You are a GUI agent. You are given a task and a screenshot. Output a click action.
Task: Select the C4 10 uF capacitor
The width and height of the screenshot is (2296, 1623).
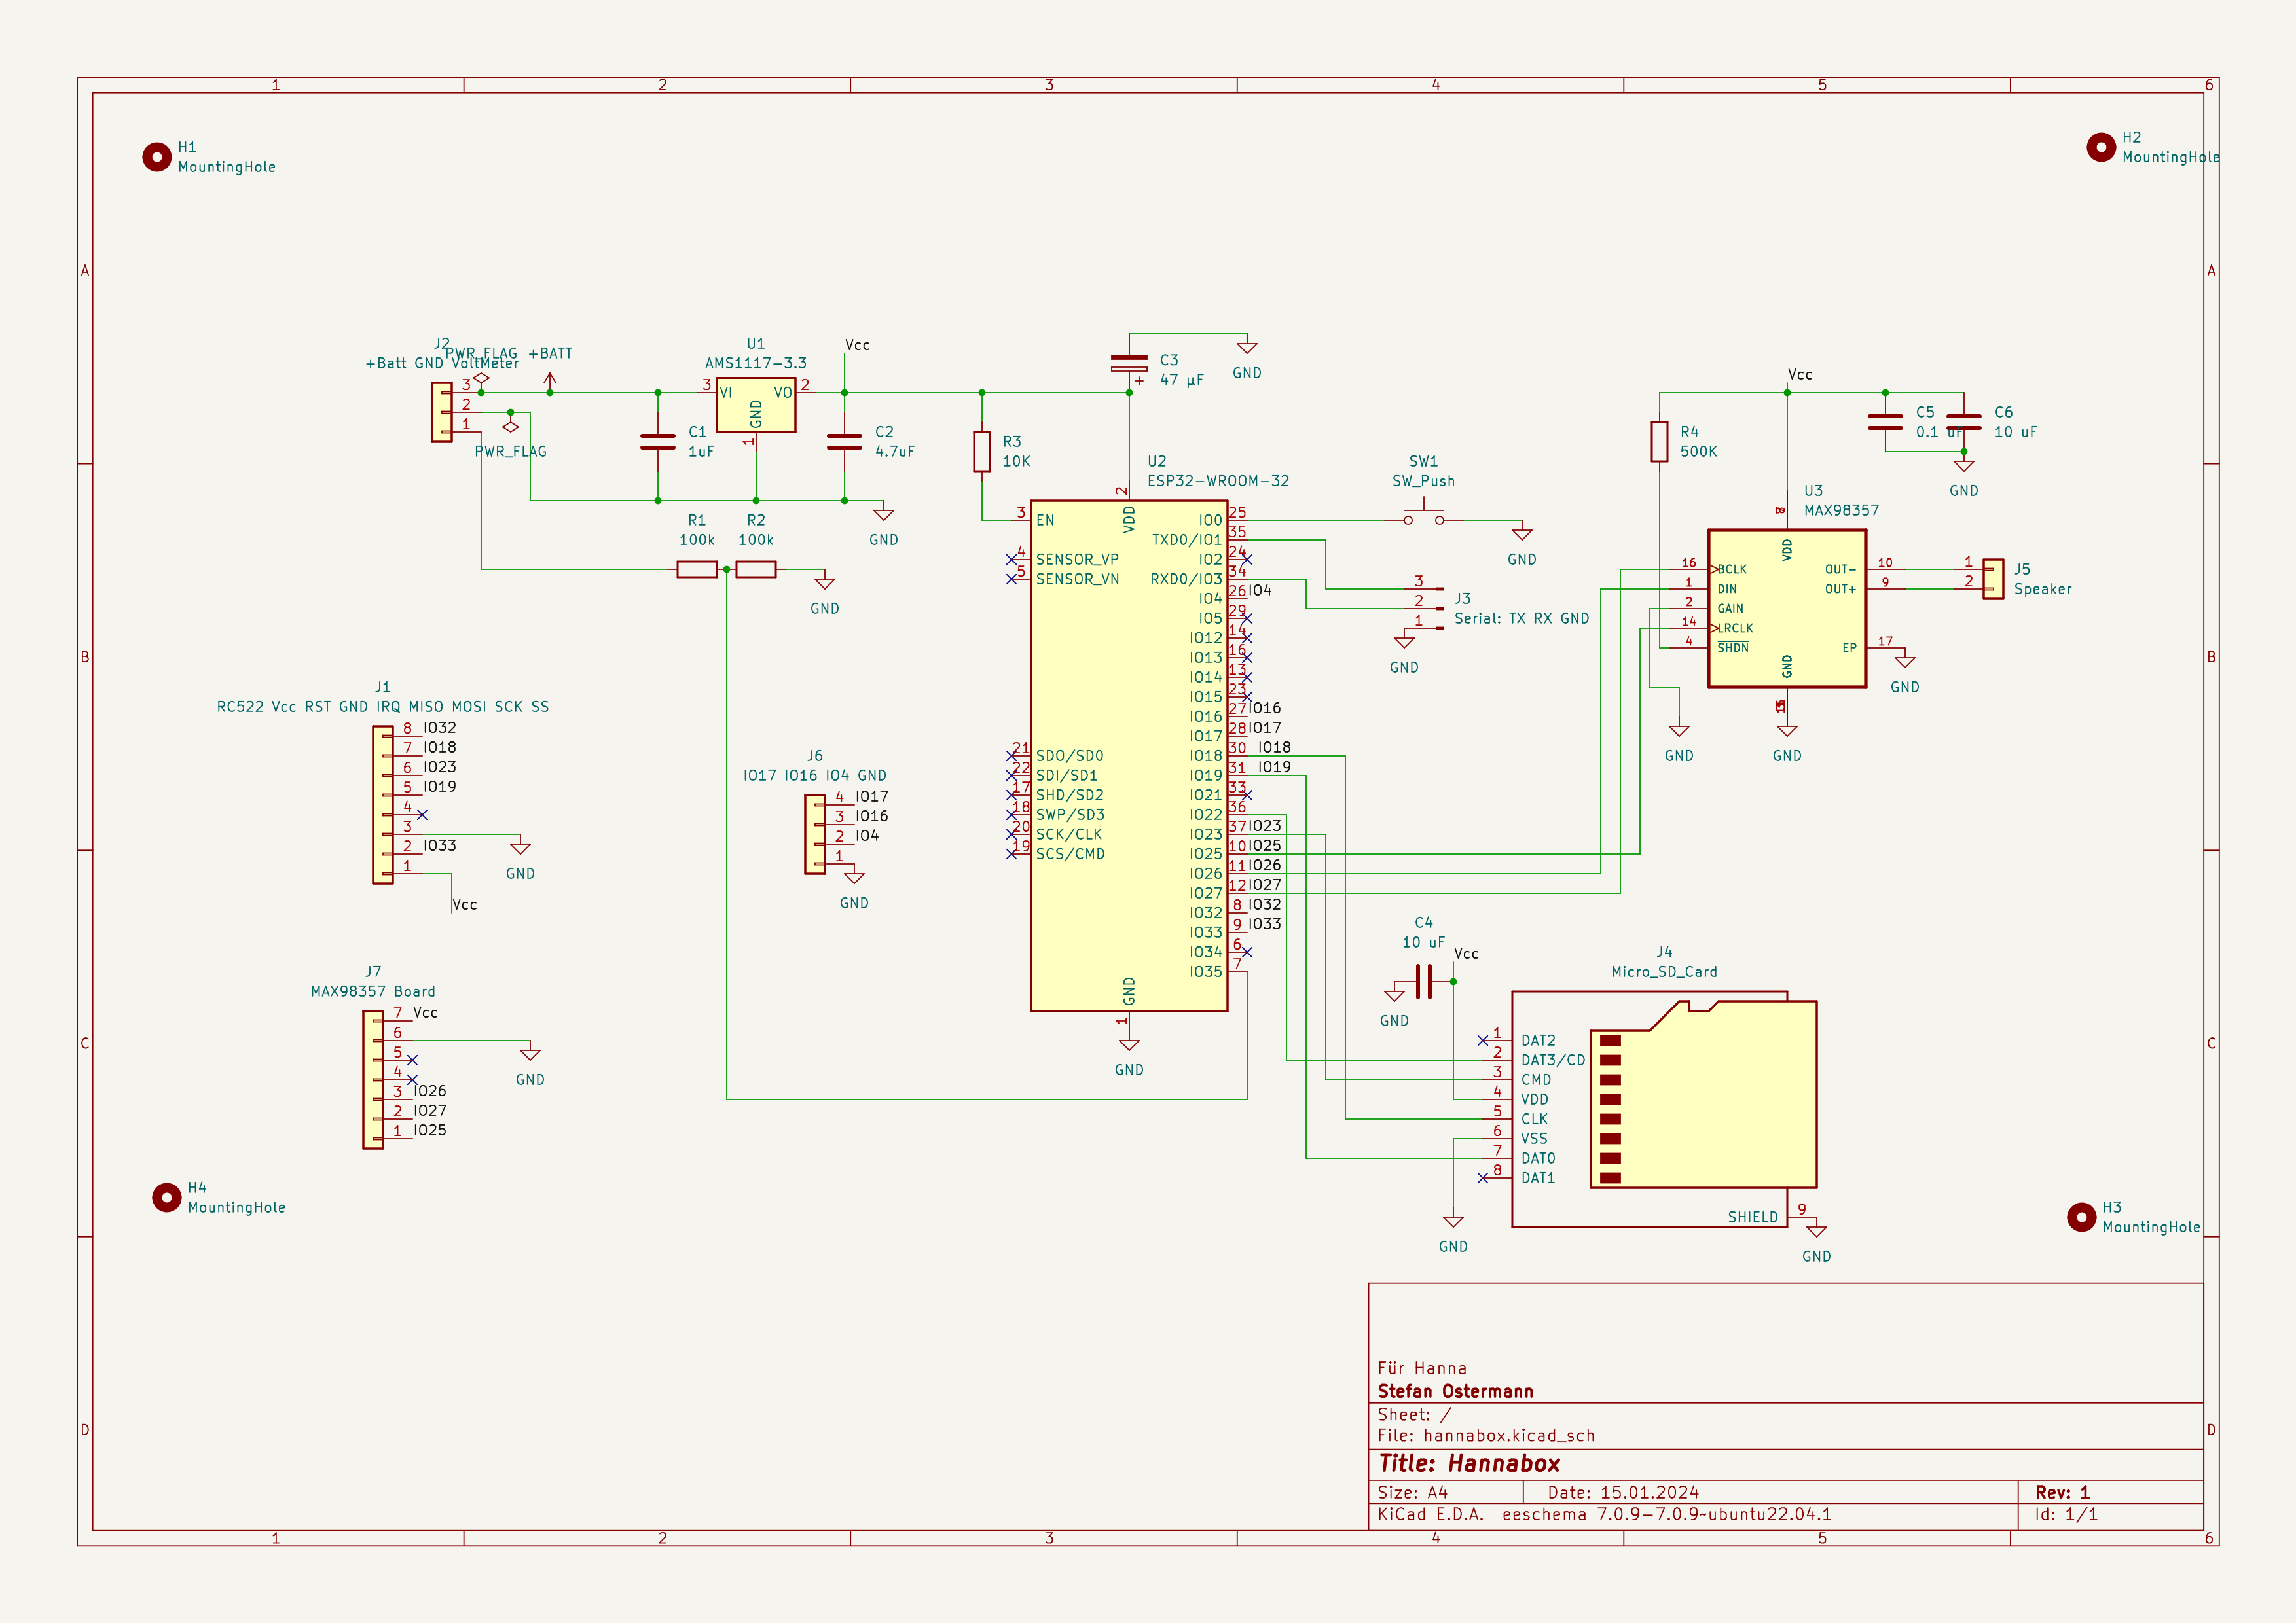1424,982
